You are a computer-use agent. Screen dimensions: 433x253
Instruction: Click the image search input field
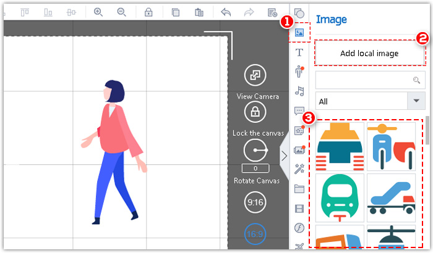click(x=370, y=80)
